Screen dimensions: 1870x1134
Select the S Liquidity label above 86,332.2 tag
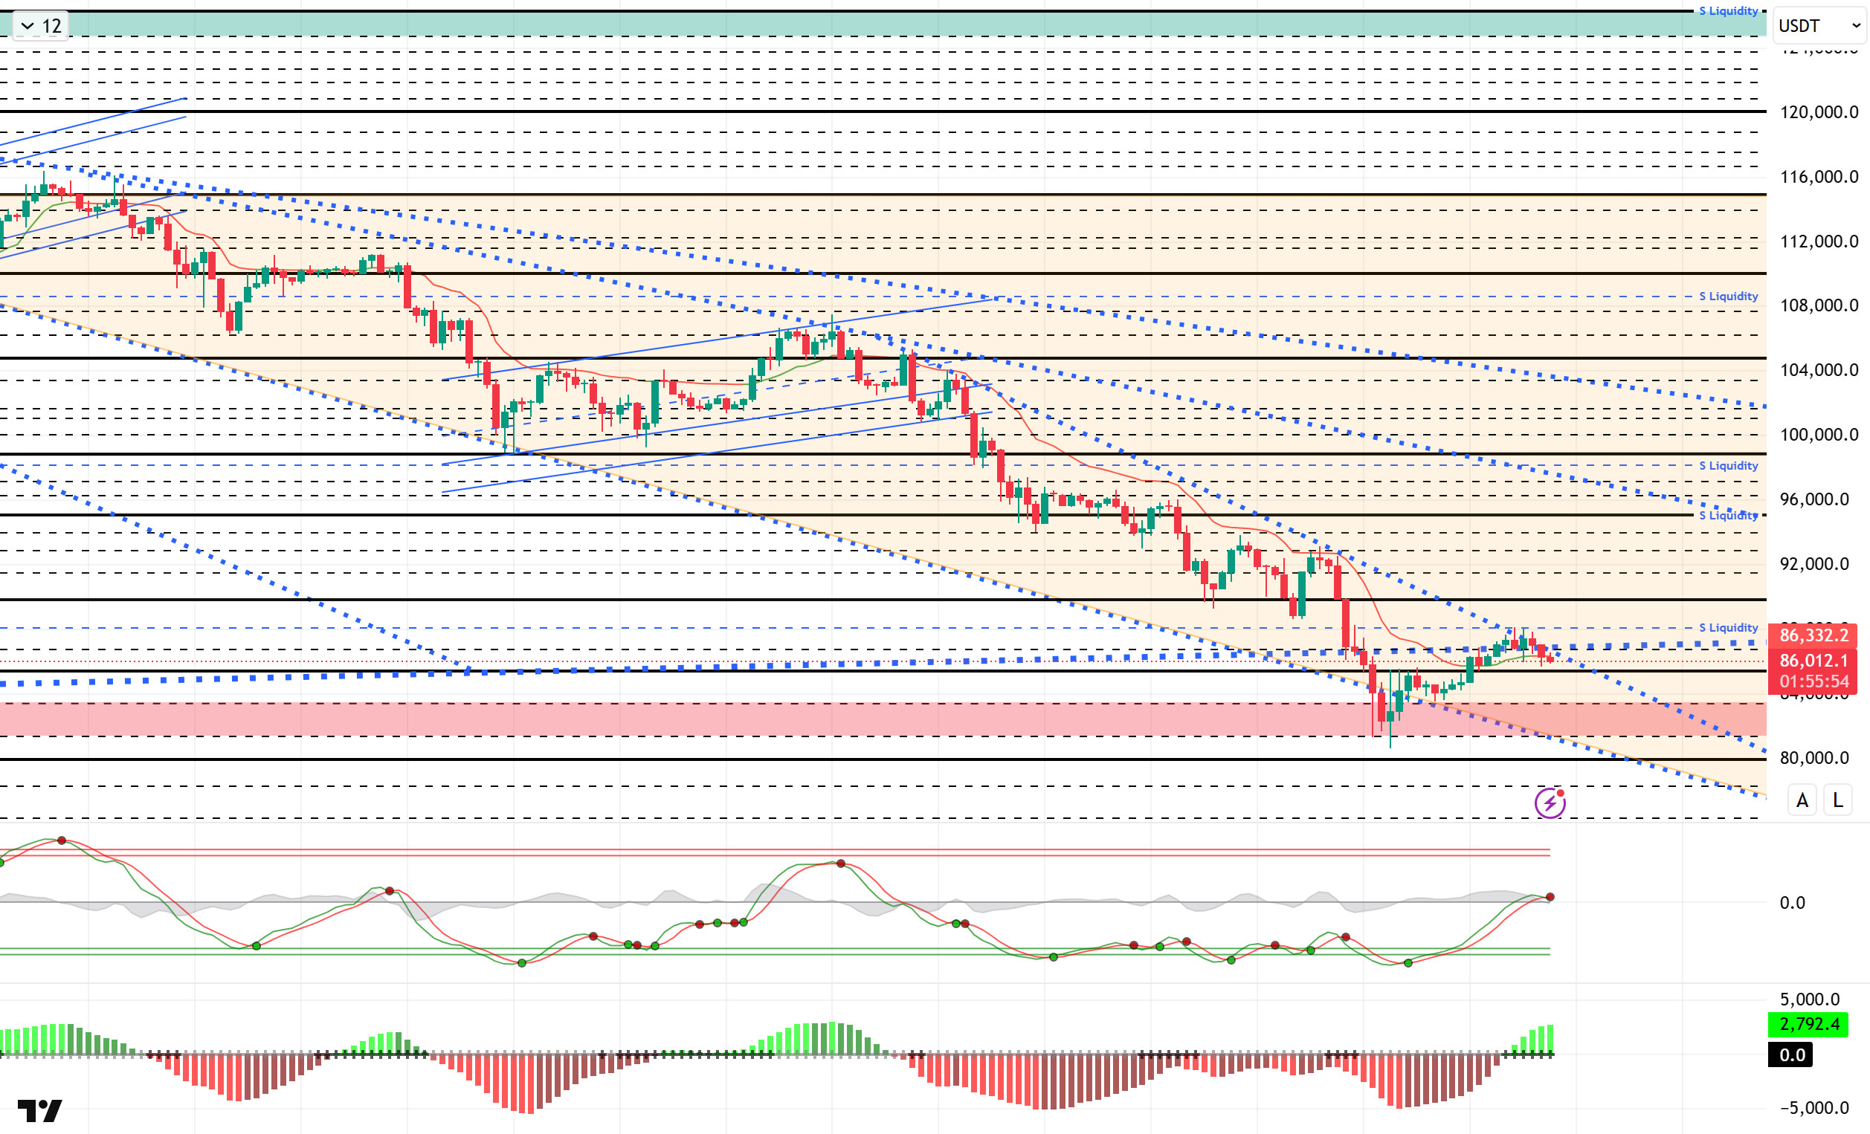click(1728, 627)
